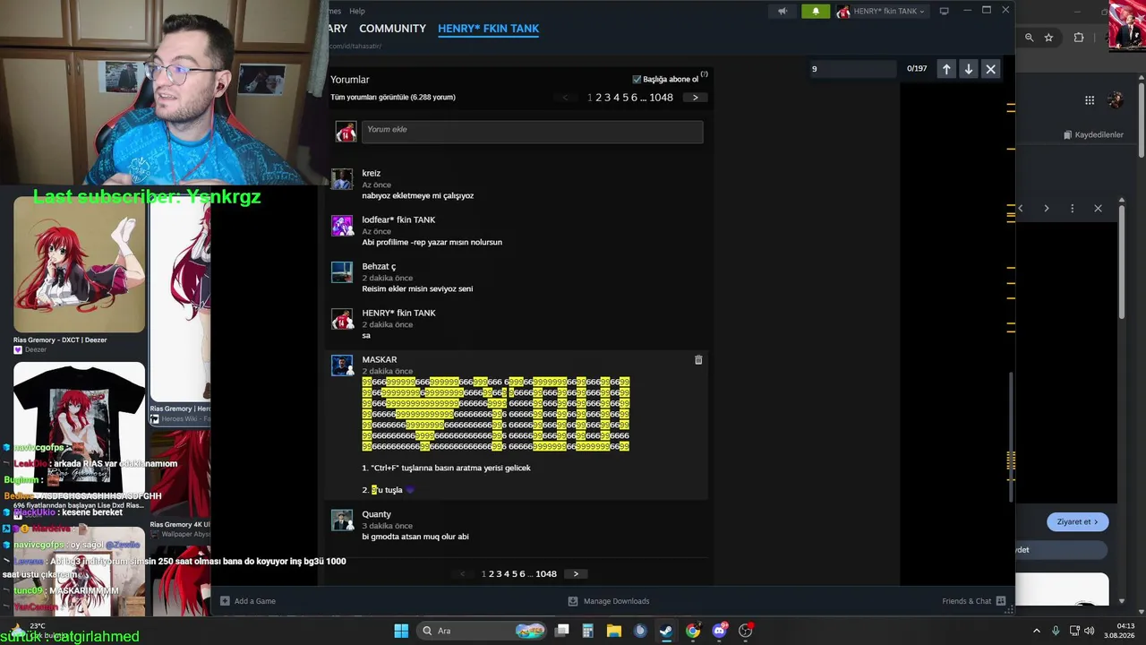Open the green Steam notifications bell

click(816, 11)
